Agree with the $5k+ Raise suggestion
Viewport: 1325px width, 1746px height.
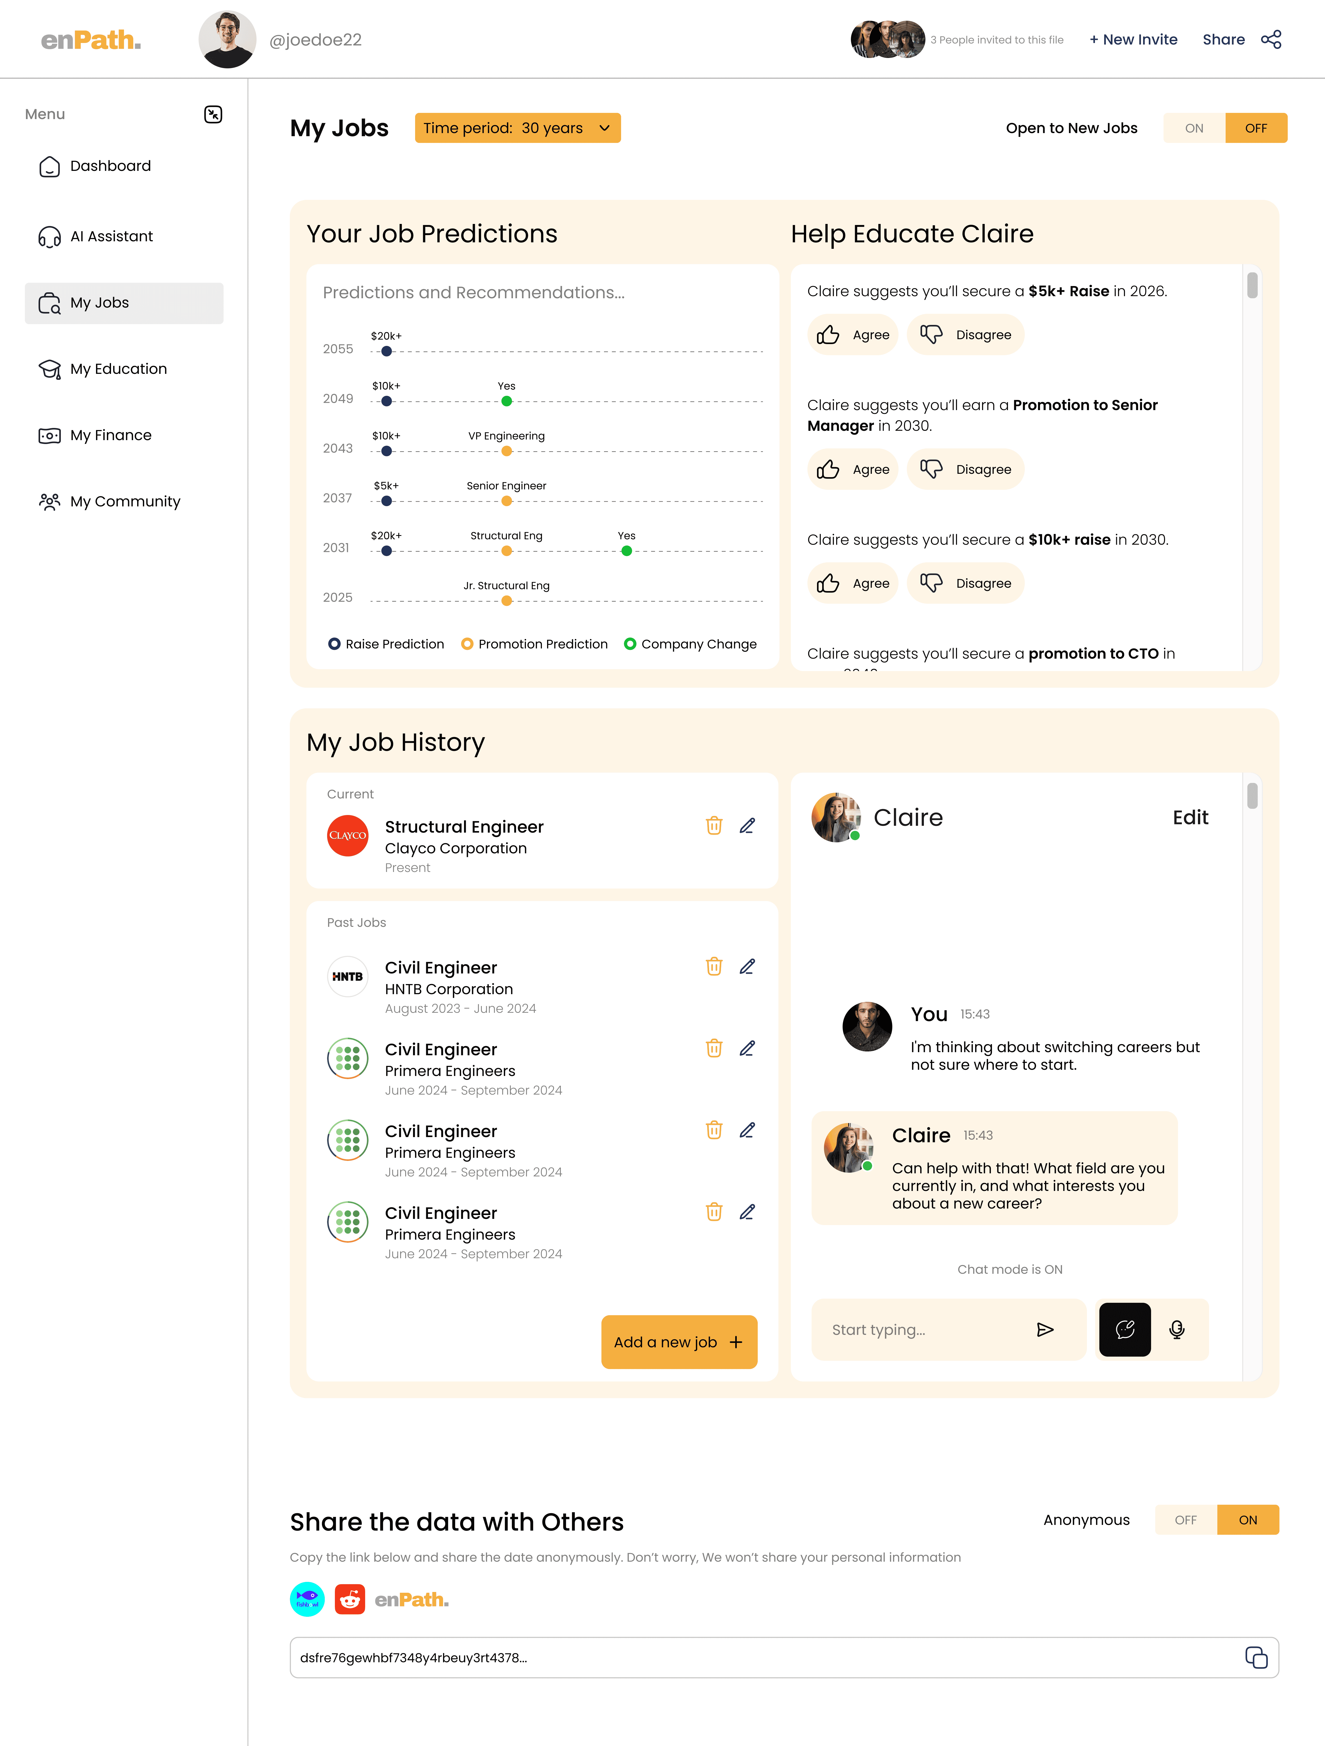853,335
